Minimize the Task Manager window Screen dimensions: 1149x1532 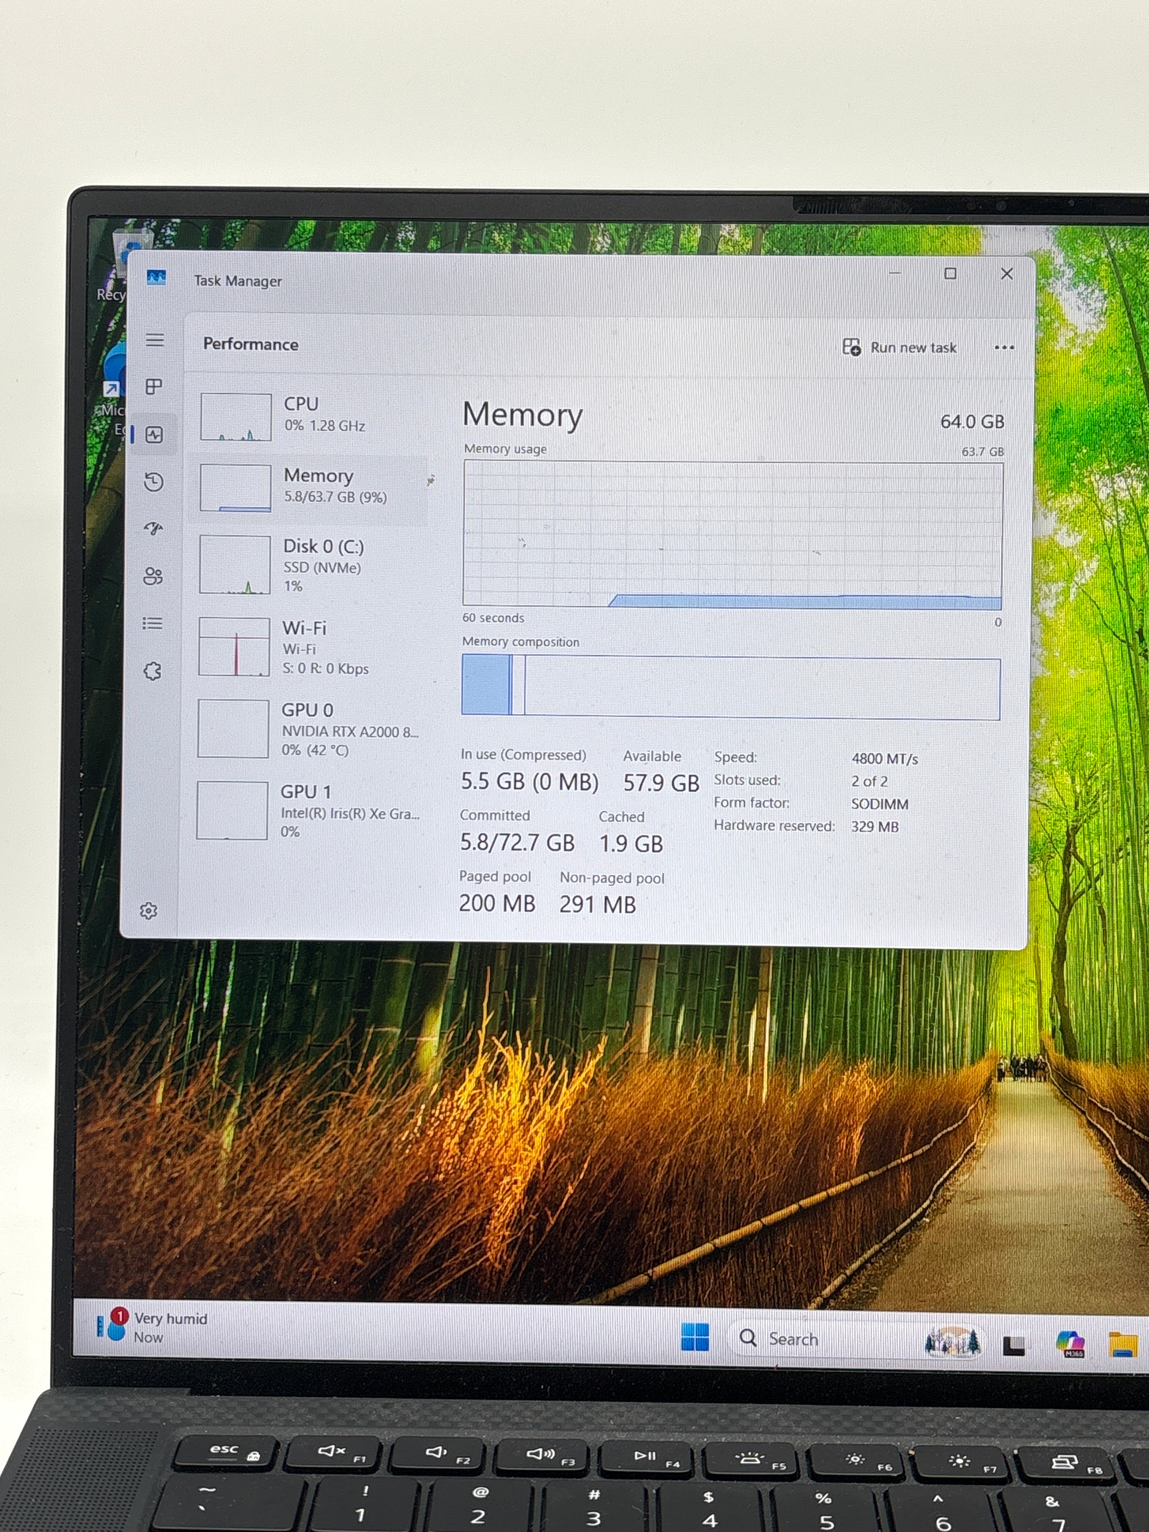pyautogui.click(x=896, y=273)
